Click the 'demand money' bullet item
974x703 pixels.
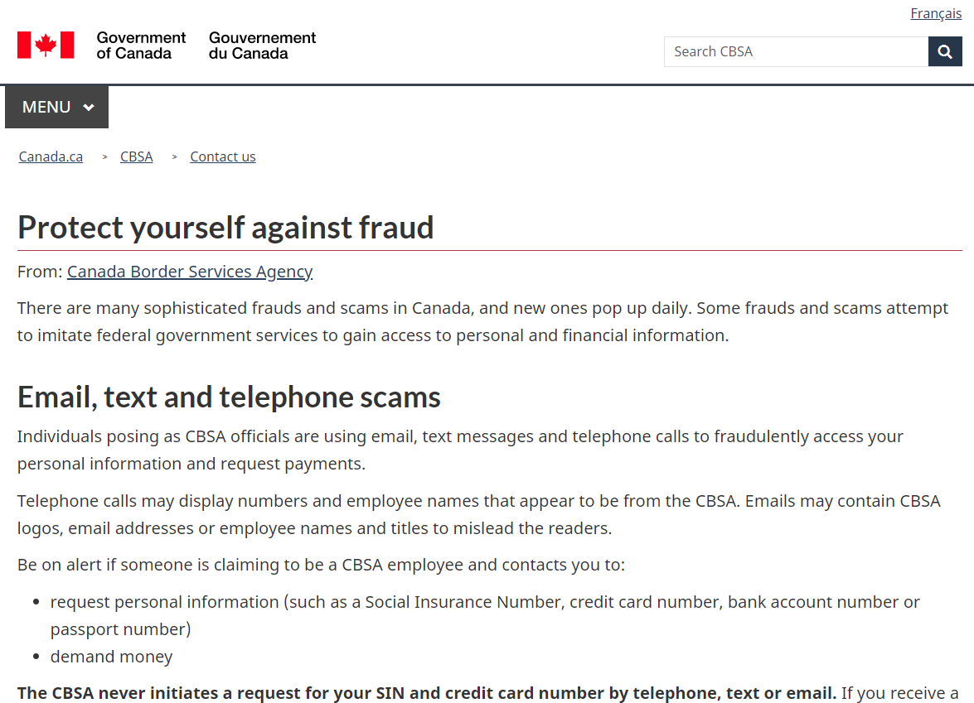[x=112, y=657]
